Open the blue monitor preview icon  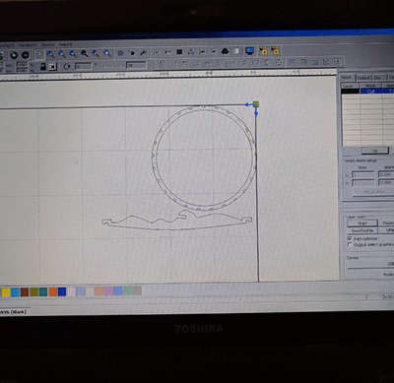click(250, 51)
